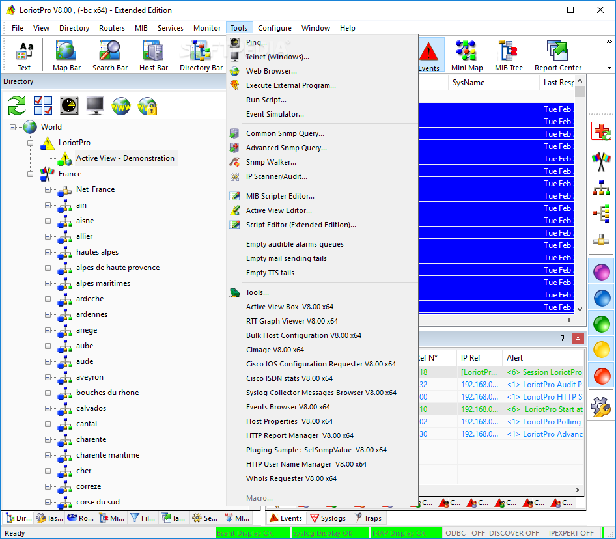The image size is (616, 539).
Task: Select Active View - Demonstration tree item
Action: click(125, 158)
